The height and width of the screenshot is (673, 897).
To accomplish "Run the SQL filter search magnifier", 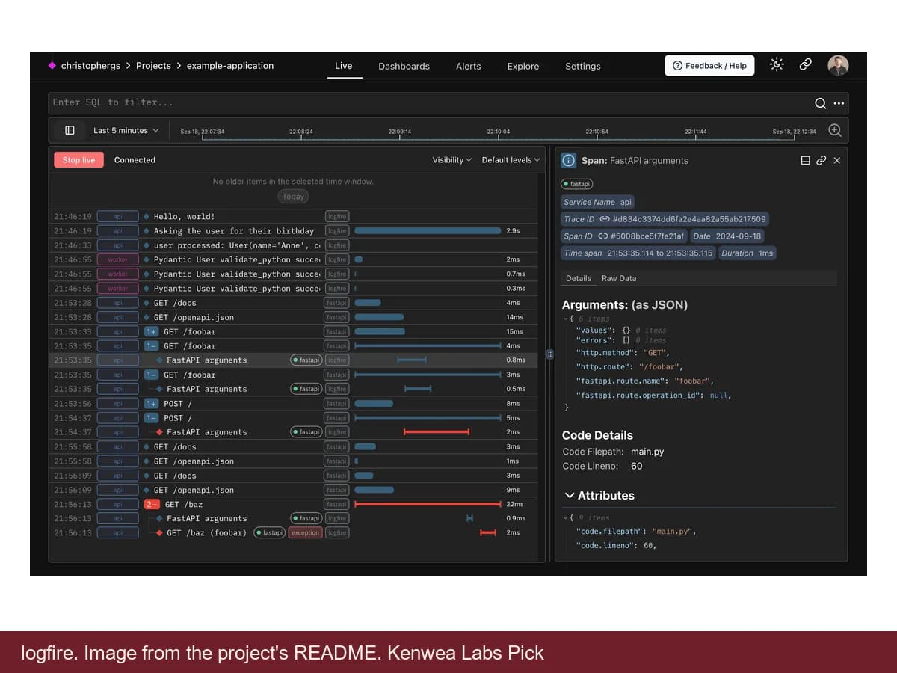I will [820, 103].
